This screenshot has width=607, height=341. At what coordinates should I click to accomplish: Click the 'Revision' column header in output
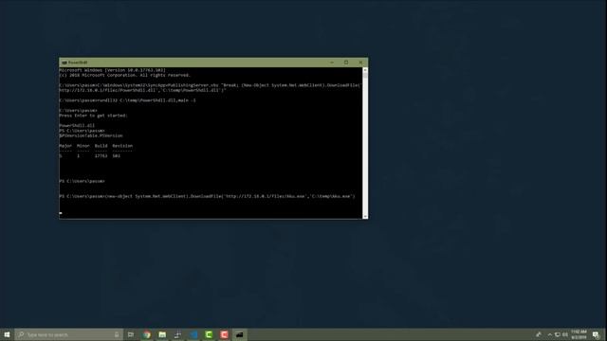click(122, 146)
